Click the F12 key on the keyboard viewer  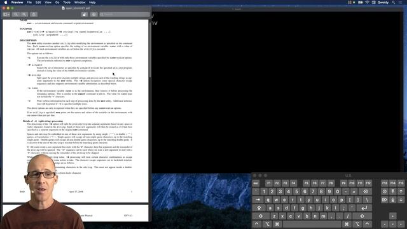368,183
